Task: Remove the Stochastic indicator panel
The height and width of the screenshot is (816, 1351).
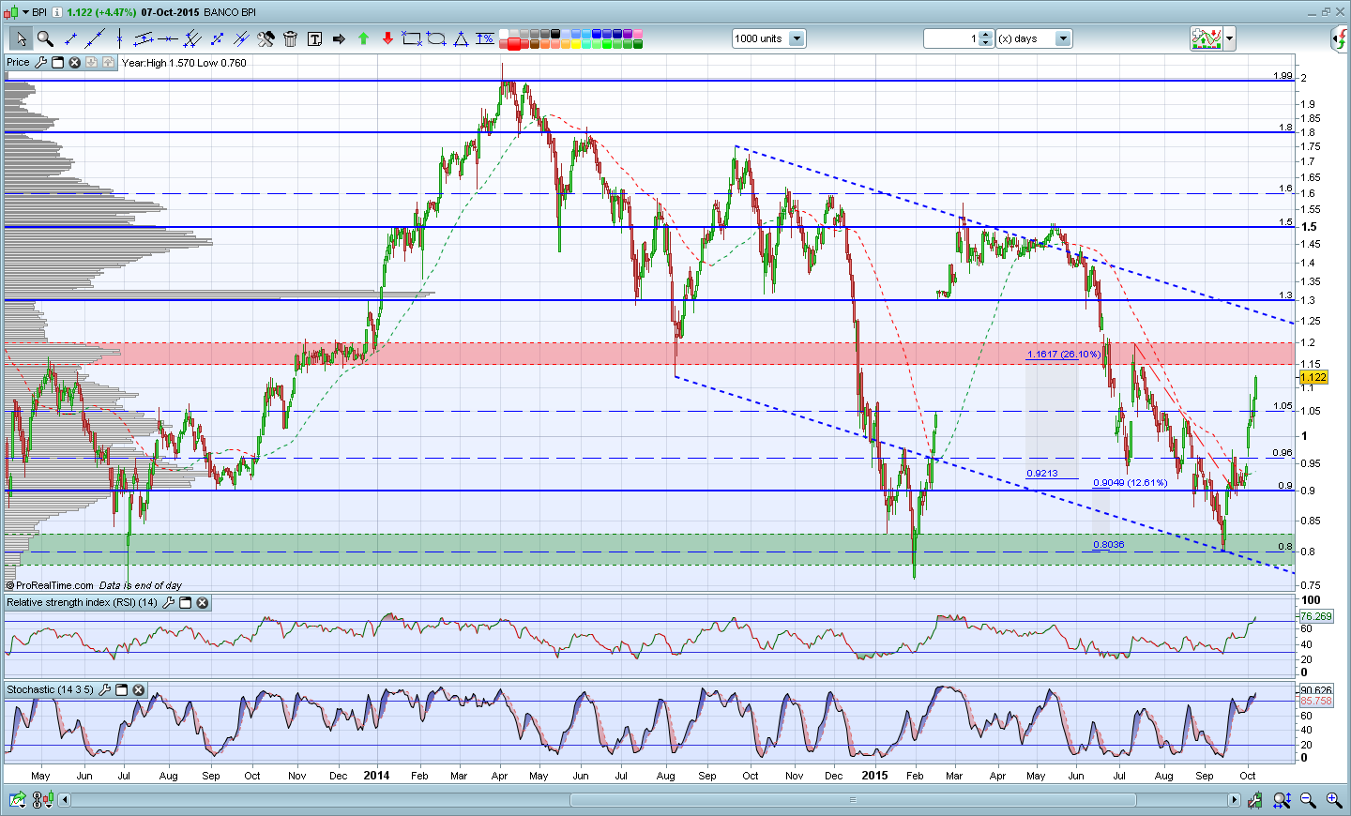Action: [139, 689]
